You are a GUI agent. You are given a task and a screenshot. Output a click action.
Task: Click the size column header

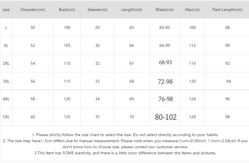pos(6,10)
